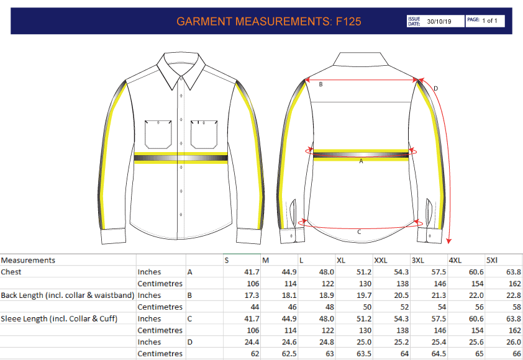Select Back Length inches value 20.5
Screen dimensions: 523x360
click(x=401, y=295)
